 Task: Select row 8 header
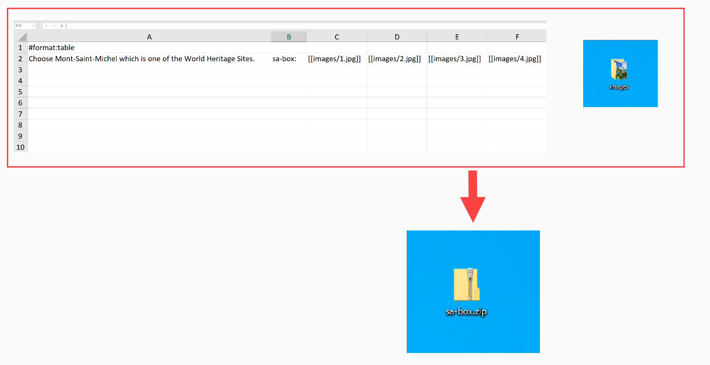21,126
